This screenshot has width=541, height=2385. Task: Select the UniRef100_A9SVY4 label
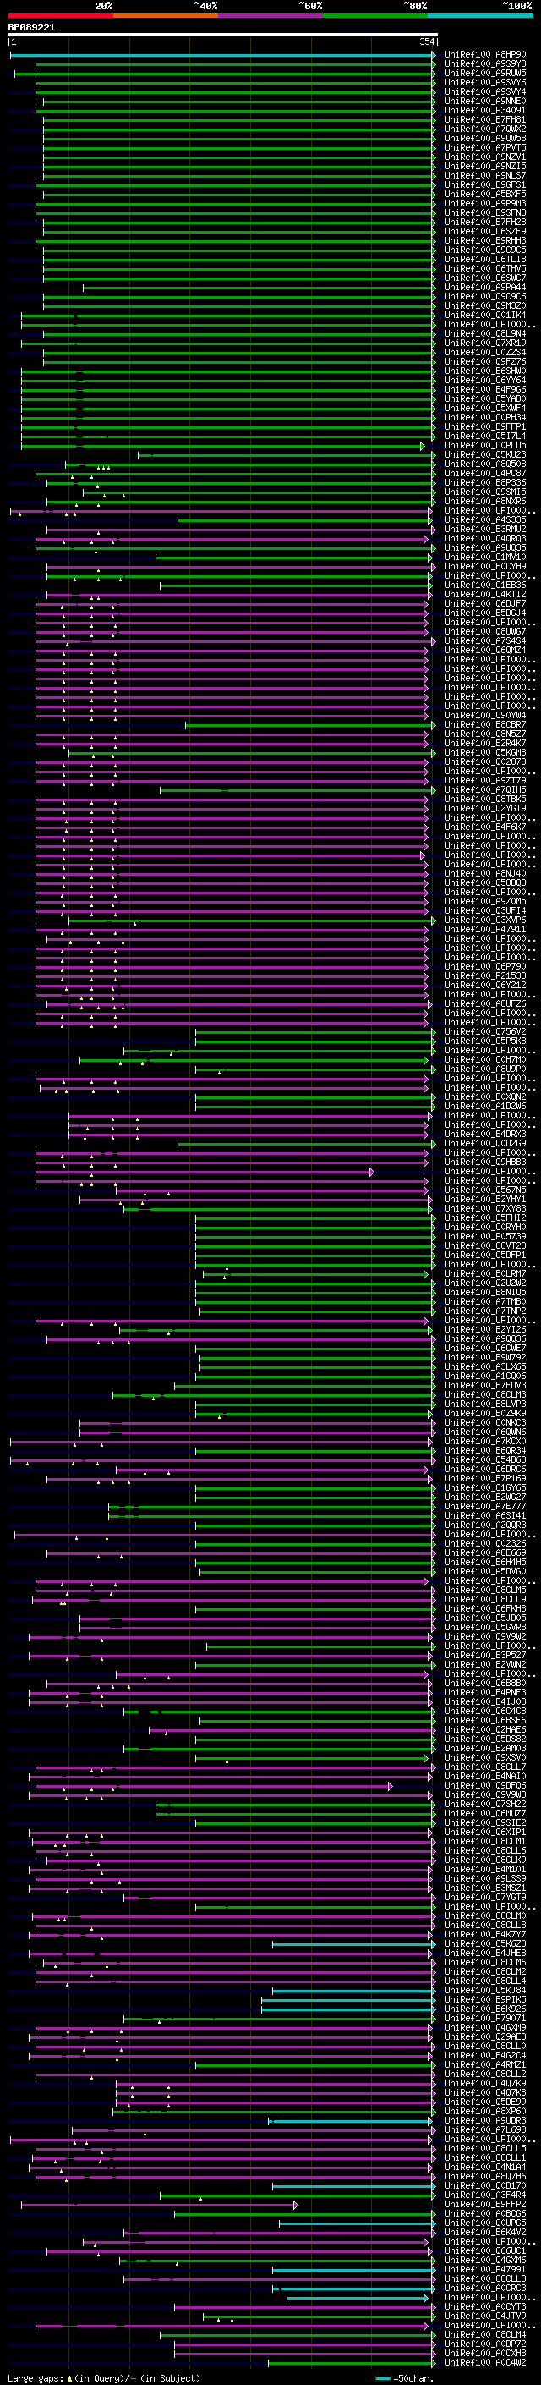point(485,92)
